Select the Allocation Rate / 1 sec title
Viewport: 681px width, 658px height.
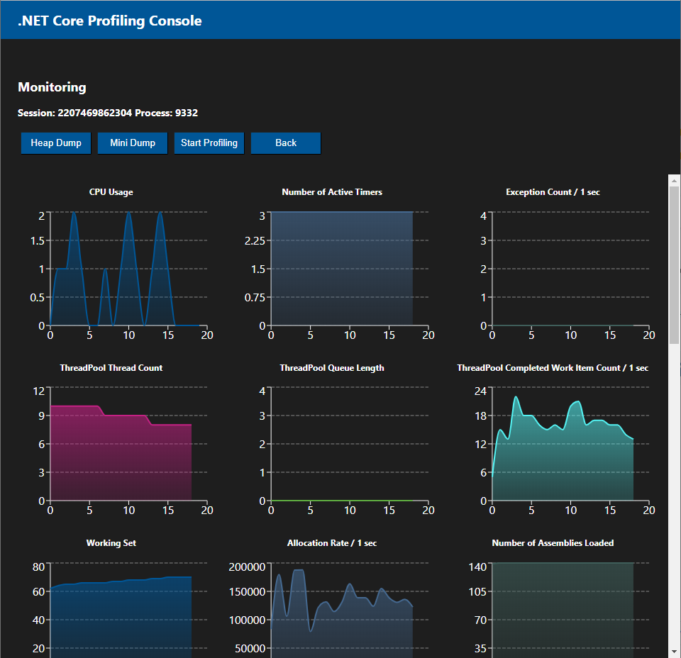(x=332, y=543)
